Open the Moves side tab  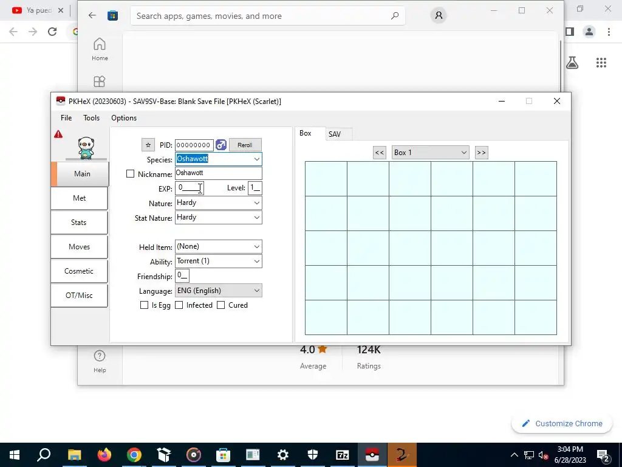[x=80, y=247]
